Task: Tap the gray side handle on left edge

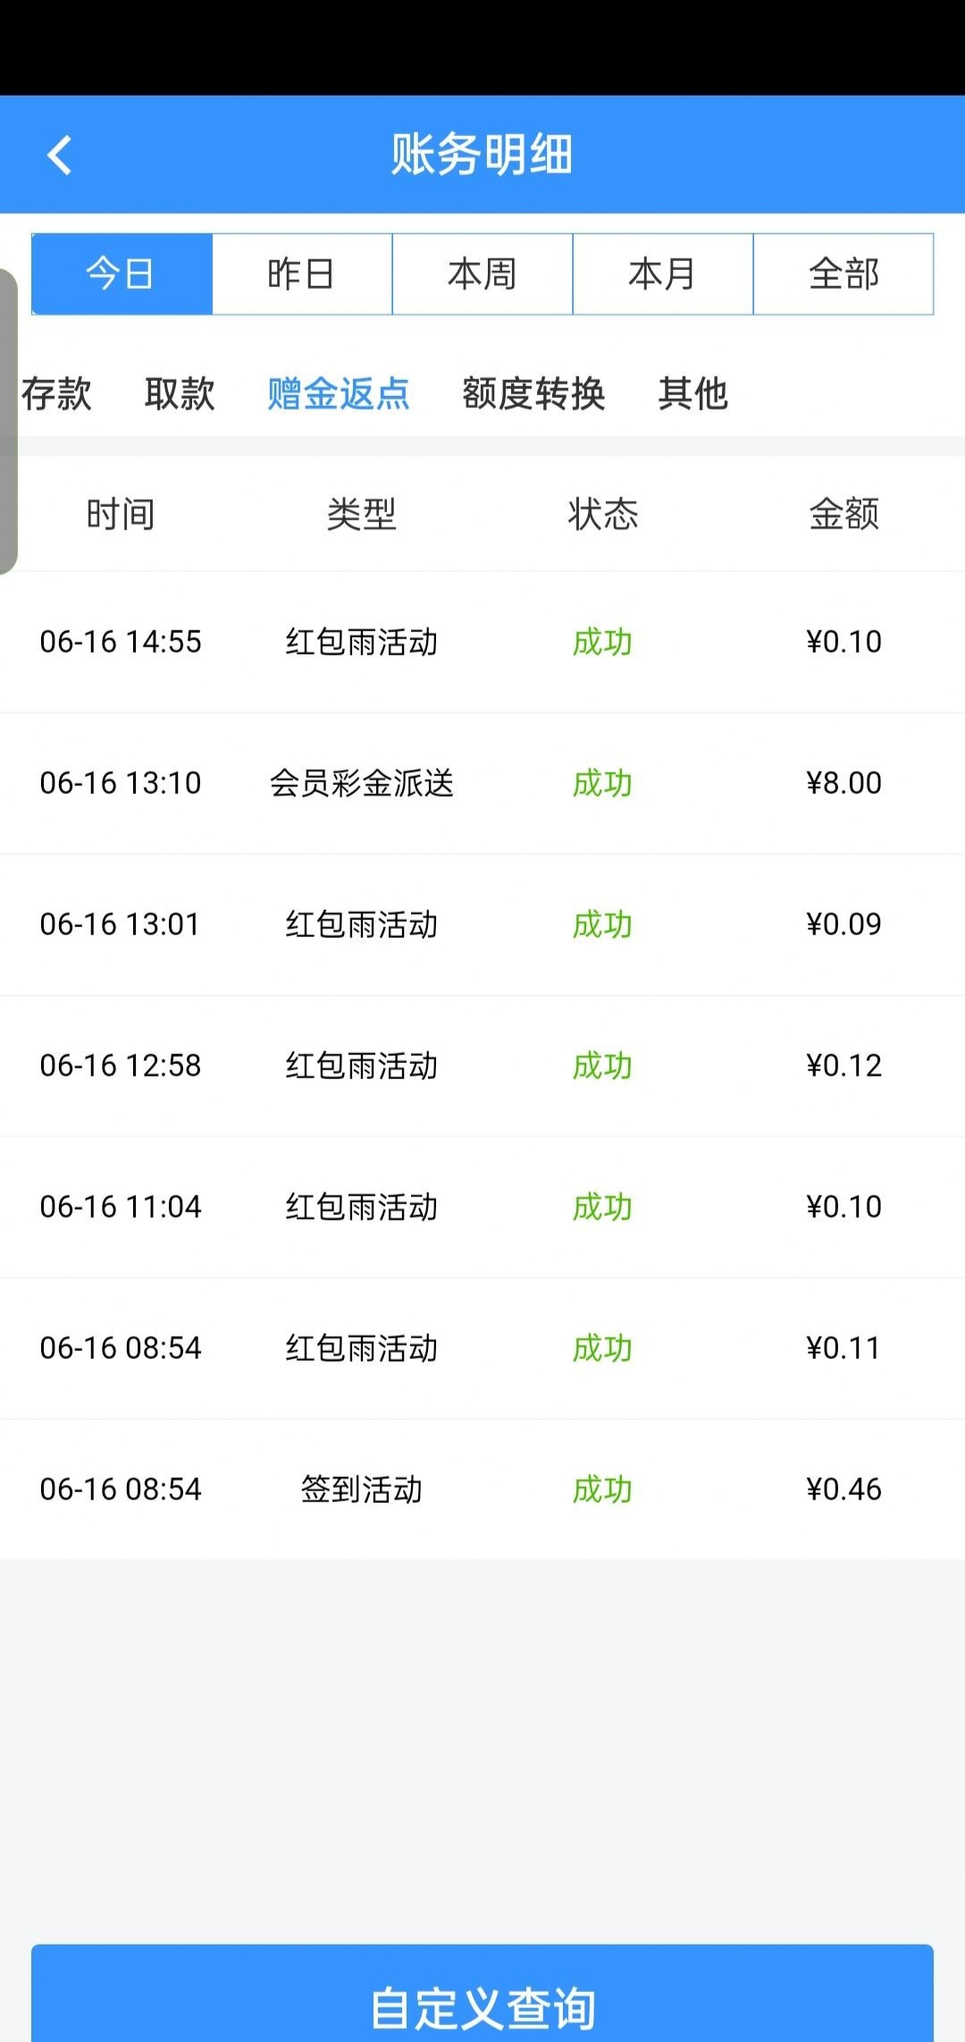Action: (8, 420)
